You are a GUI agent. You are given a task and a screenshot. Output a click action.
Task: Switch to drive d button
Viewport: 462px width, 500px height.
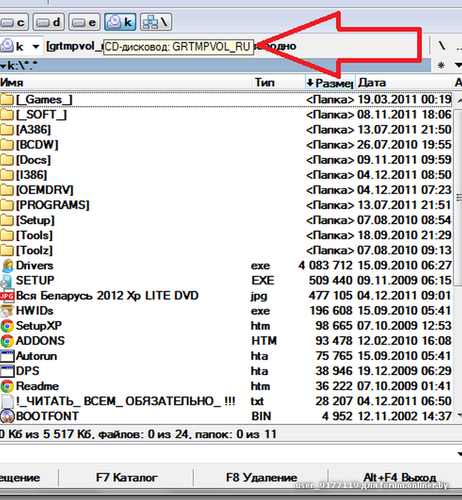(49, 22)
